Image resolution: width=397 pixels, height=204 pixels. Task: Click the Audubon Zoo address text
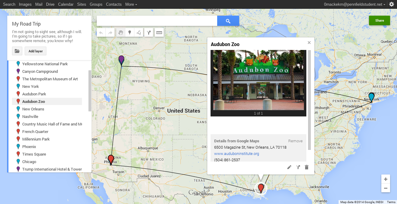click(x=250, y=147)
